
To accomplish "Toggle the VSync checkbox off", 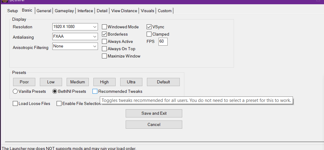I will [149, 27].
